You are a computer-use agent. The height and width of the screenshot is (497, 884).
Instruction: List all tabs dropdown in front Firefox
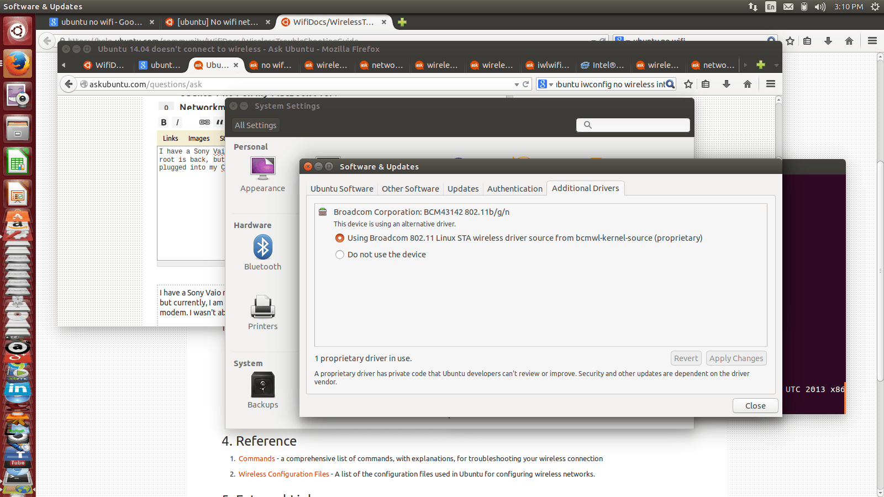coord(776,65)
